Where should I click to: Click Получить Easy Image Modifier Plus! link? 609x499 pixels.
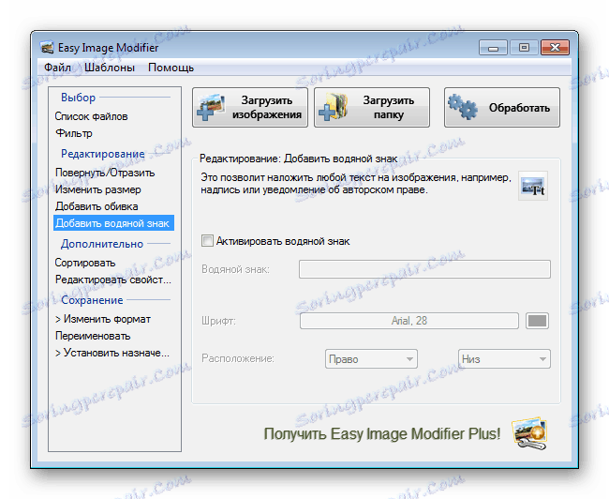coord(381,434)
